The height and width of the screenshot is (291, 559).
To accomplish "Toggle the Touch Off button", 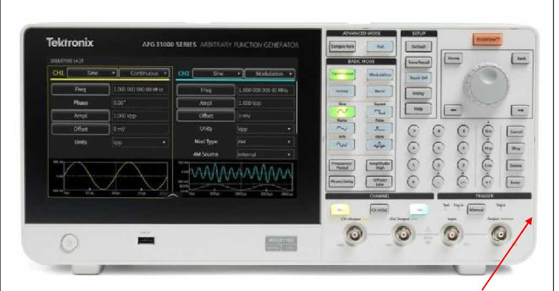I will point(418,77).
